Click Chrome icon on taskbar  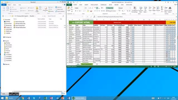click(x=23, y=98)
